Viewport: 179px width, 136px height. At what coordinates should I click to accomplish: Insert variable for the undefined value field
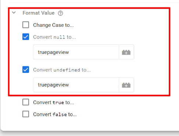click(x=126, y=85)
